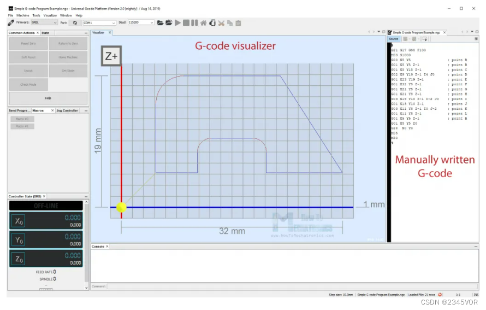The width and height of the screenshot is (486, 310).
Task: Maximize the Visualizer panel group
Action: tap(384, 32)
